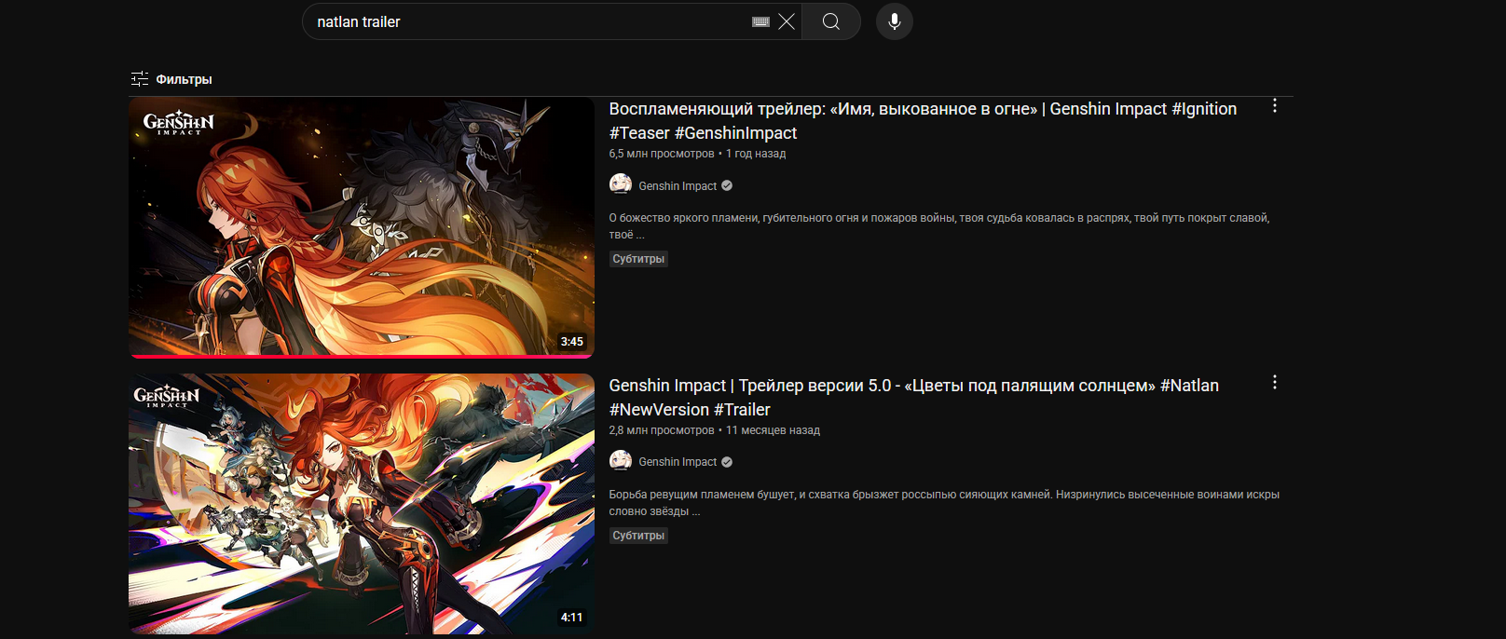Open three-dot menu for the Ignition teaser video
1506x639 pixels.
coord(1275,106)
